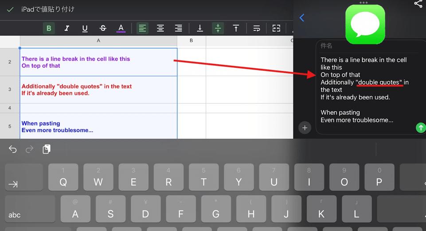Tap the D key
This screenshot has width=426, height=231.
pyautogui.click(x=146, y=209)
